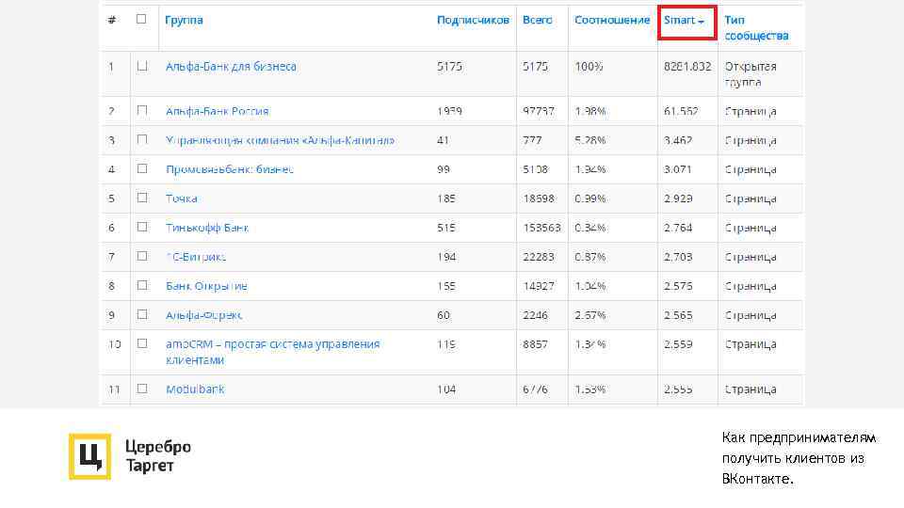Screen dimensions: 904x508
Task: Check the Банк Открытие row box
Action: click(142, 285)
